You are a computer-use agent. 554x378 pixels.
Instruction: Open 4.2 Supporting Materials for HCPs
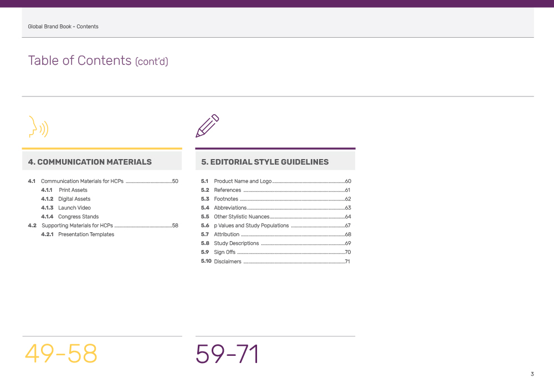click(77, 226)
